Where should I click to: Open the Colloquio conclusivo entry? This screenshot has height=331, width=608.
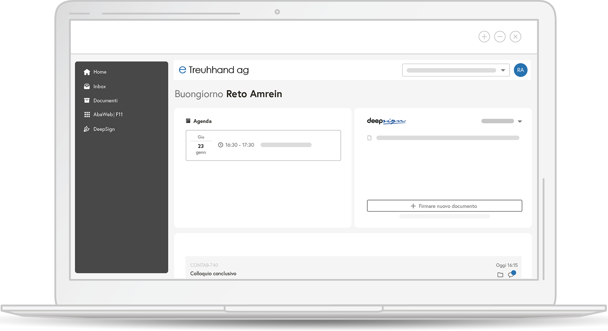[353, 268]
